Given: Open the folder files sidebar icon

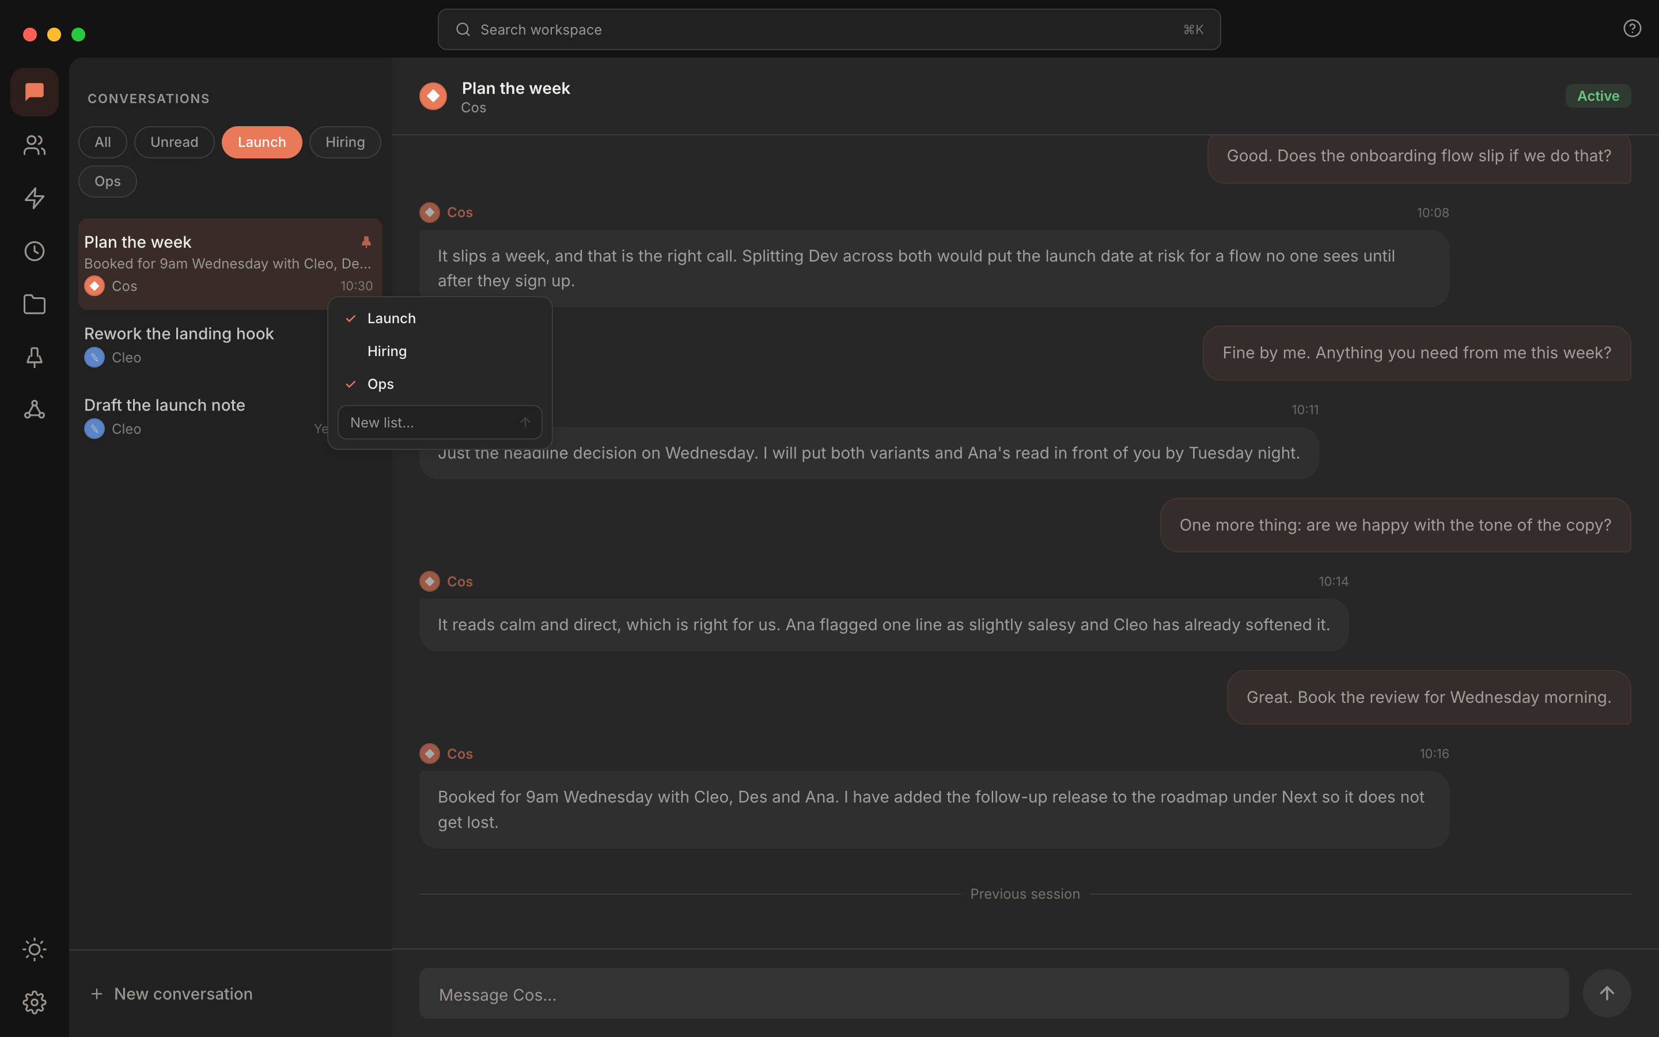Looking at the screenshot, I should 35,304.
